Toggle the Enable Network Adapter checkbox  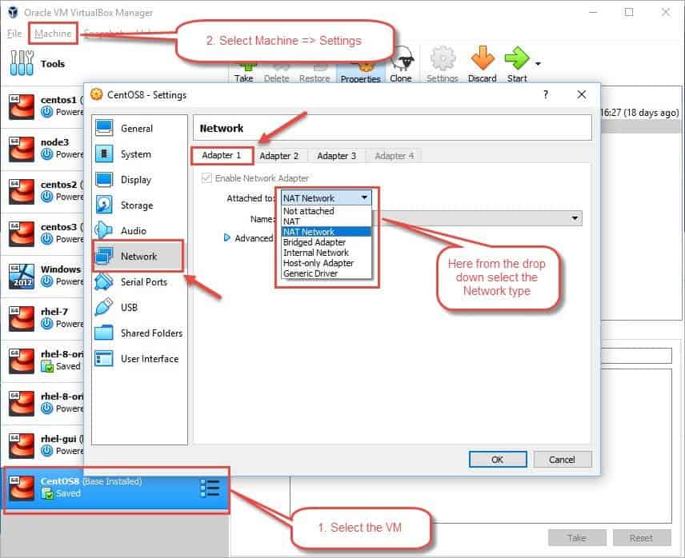[x=206, y=178]
